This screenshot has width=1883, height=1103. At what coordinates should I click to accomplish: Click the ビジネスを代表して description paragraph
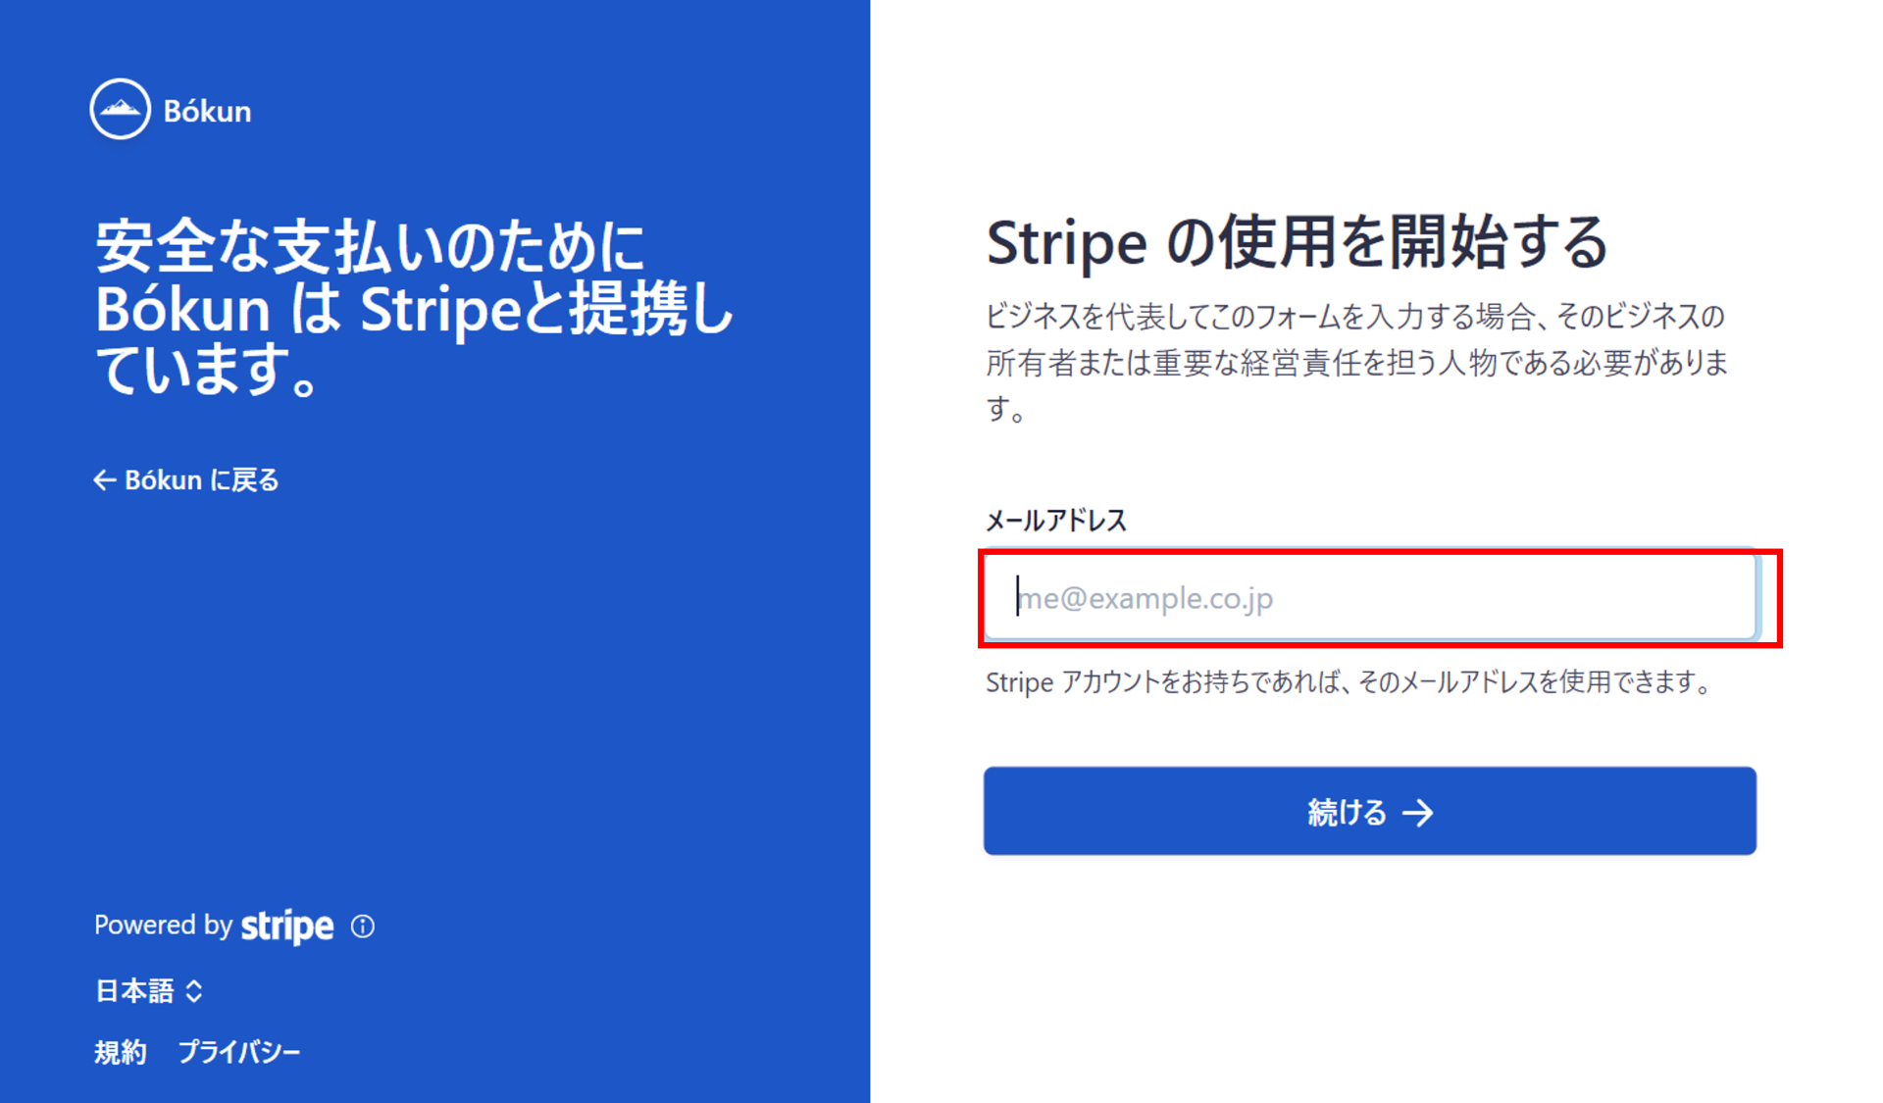point(1356,362)
